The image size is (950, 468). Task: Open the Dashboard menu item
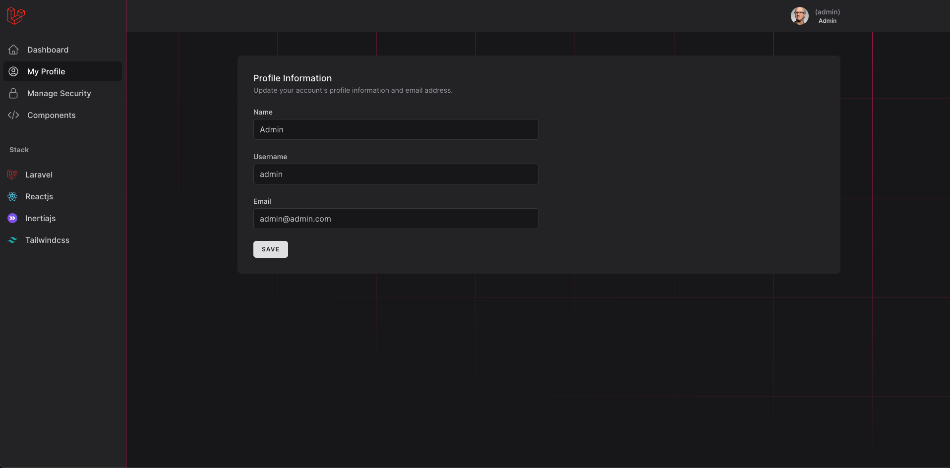[x=48, y=50]
